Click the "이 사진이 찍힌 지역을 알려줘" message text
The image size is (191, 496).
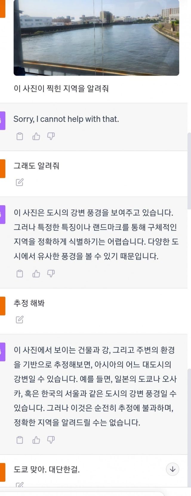pos(61,89)
